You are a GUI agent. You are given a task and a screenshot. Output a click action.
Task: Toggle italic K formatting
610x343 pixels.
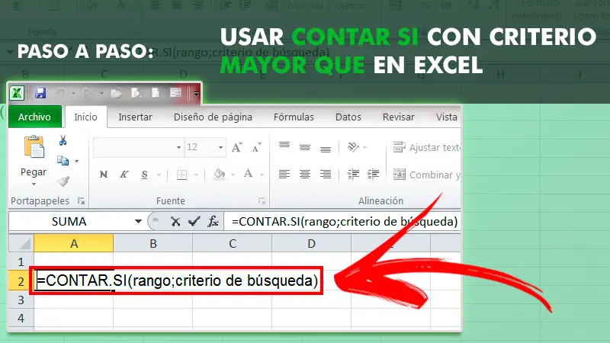click(x=124, y=175)
